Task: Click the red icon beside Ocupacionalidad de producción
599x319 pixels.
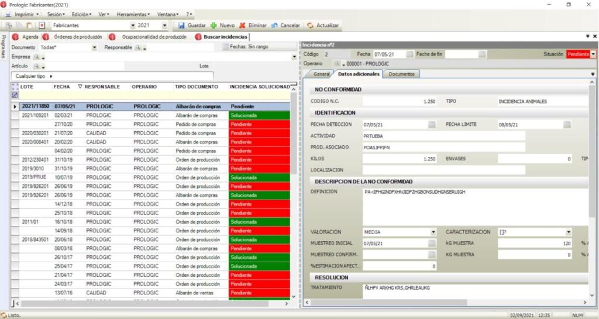Action: [112, 37]
